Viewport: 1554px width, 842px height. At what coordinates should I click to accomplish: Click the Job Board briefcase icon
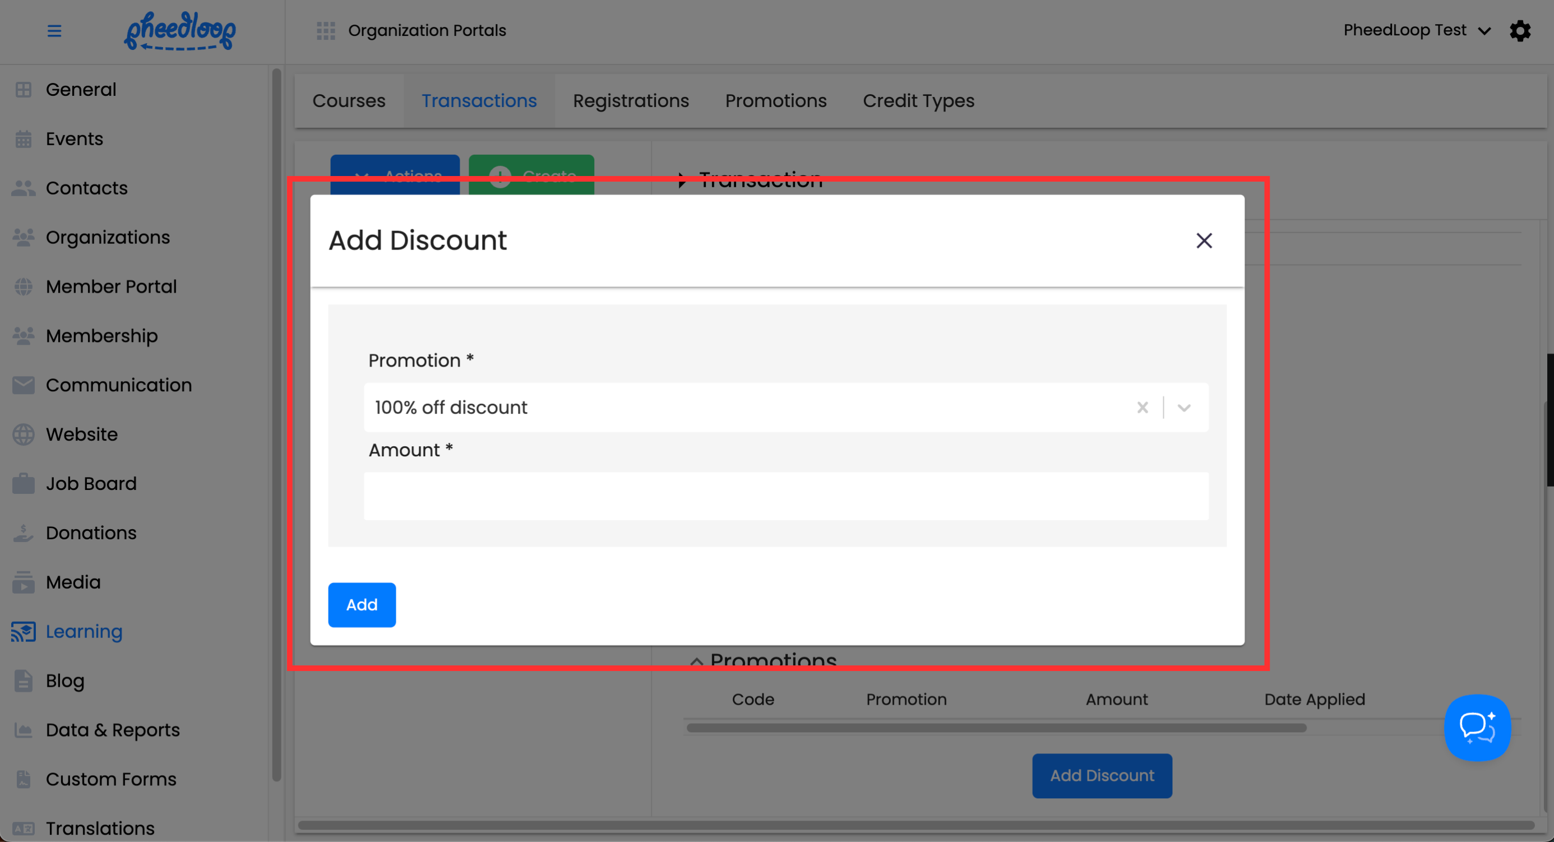[23, 484]
